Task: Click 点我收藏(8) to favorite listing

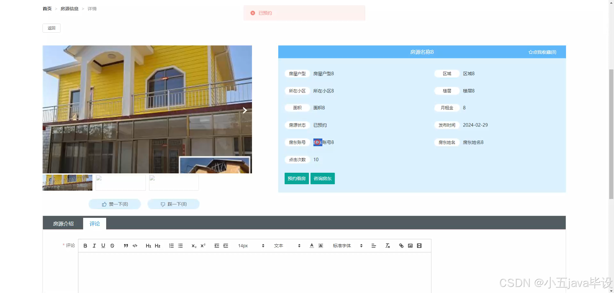Action: pyautogui.click(x=542, y=52)
